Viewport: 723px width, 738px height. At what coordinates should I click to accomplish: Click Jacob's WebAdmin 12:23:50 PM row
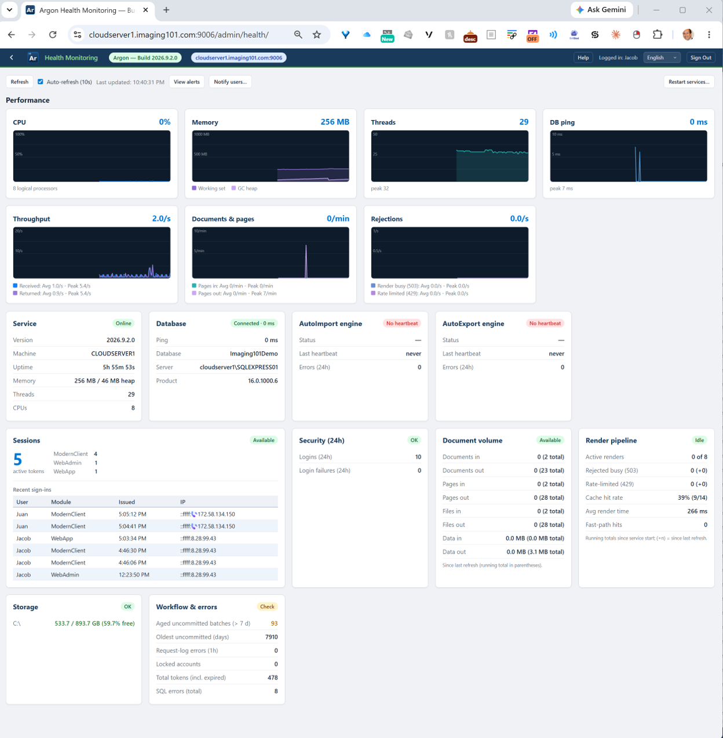[x=145, y=575]
